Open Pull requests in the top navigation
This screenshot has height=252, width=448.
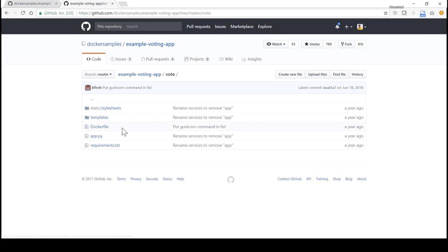(198, 27)
